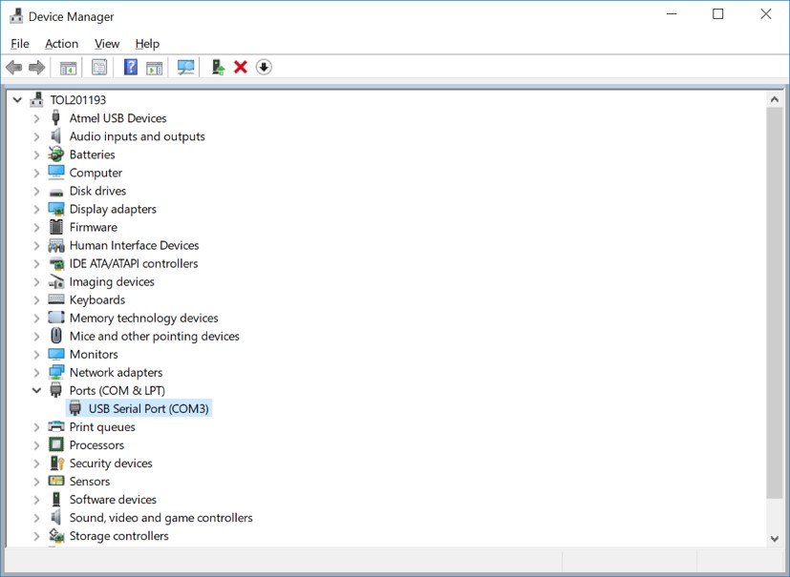Open Properties toolbar icon
Image resolution: width=790 pixels, height=577 pixels.
tap(99, 67)
